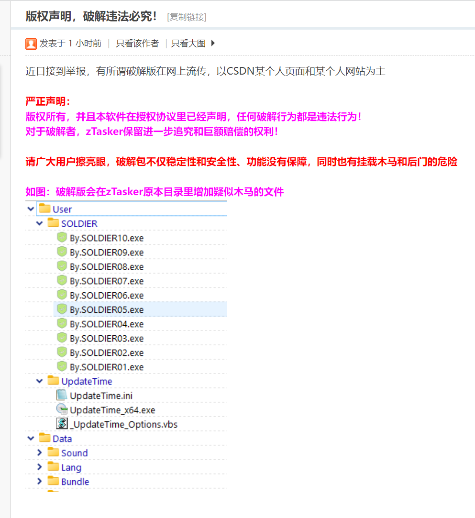Click shield icon of By.SOLDIER07.exe
Viewport: 475px width, 518px height.
point(62,280)
